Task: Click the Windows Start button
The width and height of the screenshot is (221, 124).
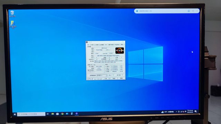Action: click(x=15, y=114)
